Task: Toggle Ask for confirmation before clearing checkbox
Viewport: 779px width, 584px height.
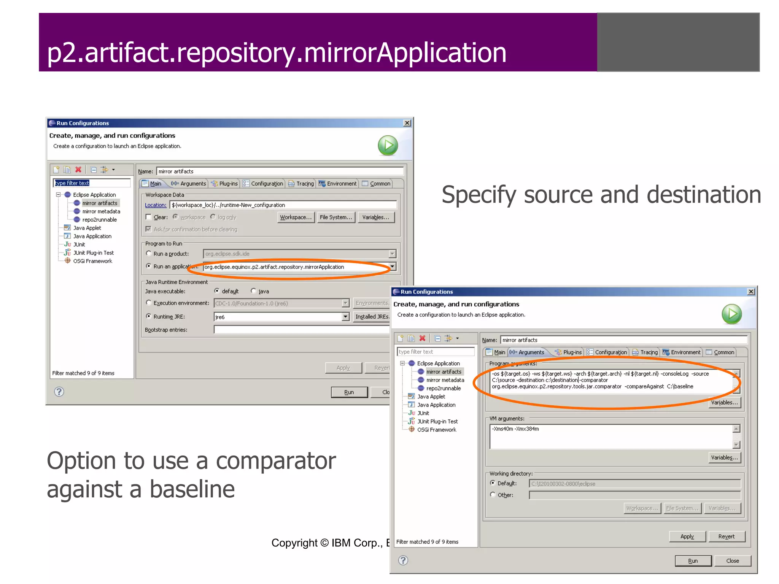Action: point(148,229)
